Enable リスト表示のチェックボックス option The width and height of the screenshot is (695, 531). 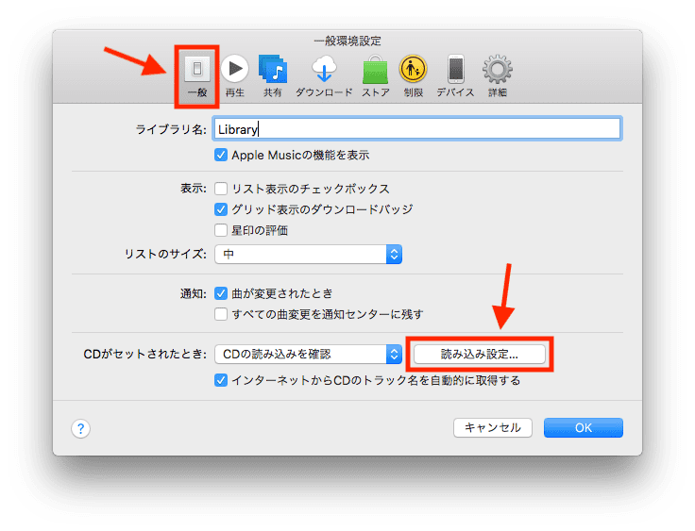click(x=221, y=189)
